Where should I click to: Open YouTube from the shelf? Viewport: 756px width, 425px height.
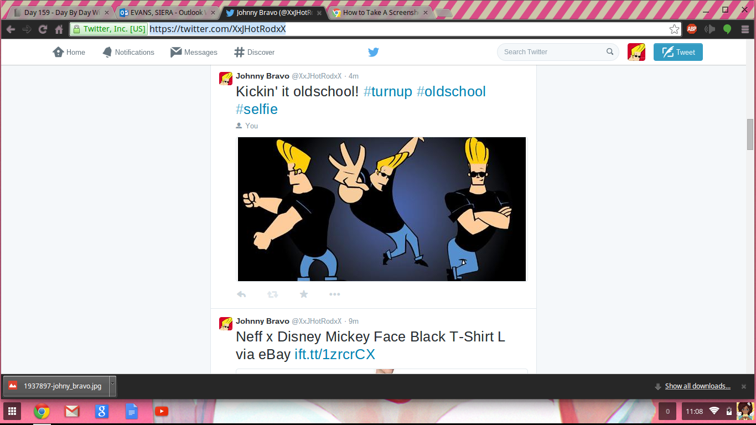click(162, 411)
